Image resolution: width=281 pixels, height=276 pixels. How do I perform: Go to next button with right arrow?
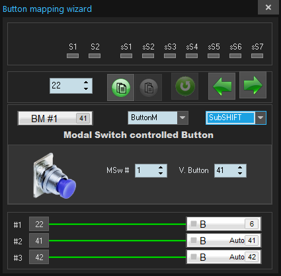[x=253, y=85]
